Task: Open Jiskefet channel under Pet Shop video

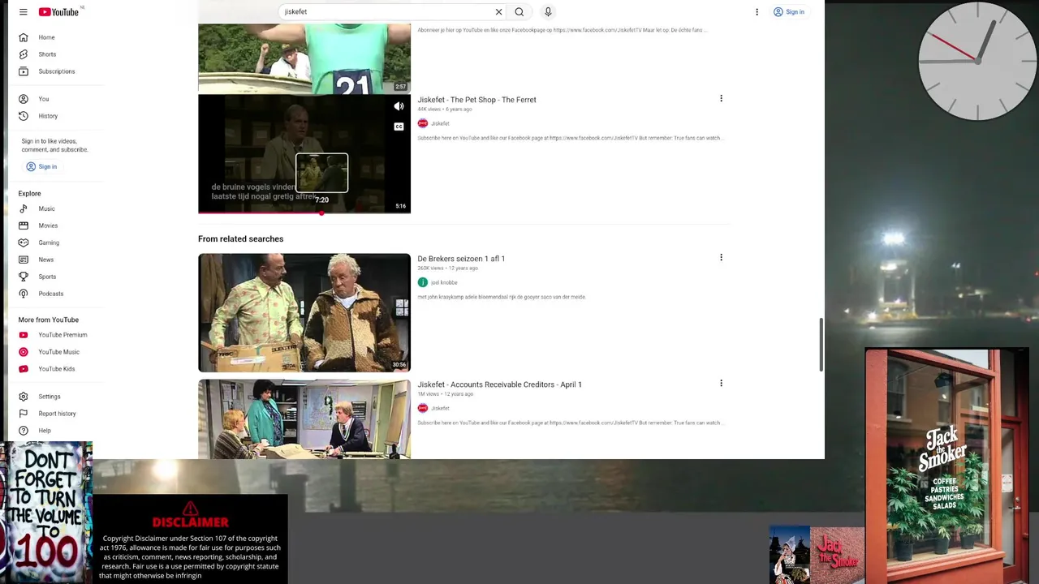Action: click(x=440, y=123)
